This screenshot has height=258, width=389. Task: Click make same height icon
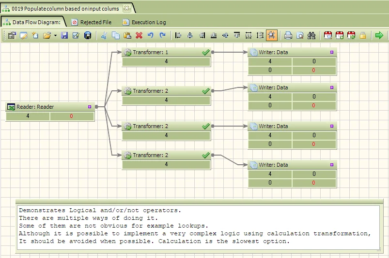pos(260,36)
